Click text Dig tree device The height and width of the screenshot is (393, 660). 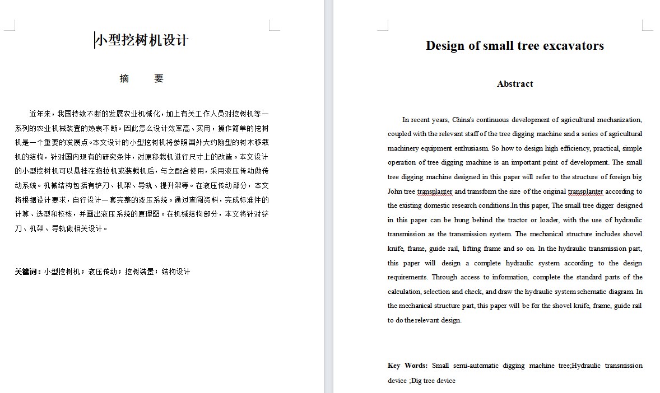click(433, 381)
